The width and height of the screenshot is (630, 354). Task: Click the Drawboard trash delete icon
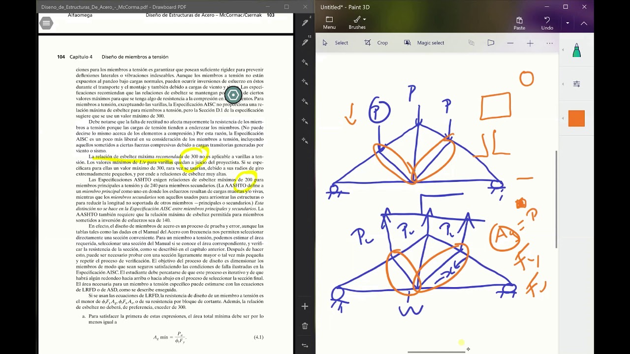pyautogui.click(x=305, y=326)
